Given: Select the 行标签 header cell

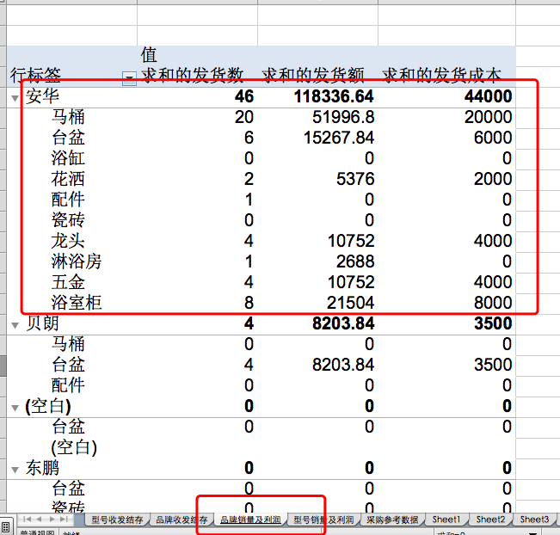Looking at the screenshot, I should [x=36, y=76].
